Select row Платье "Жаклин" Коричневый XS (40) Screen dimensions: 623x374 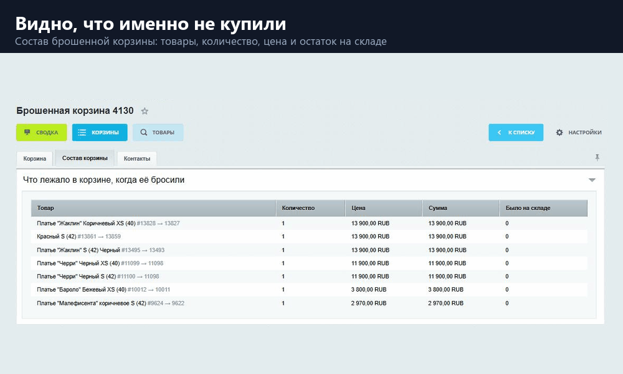[309, 223]
